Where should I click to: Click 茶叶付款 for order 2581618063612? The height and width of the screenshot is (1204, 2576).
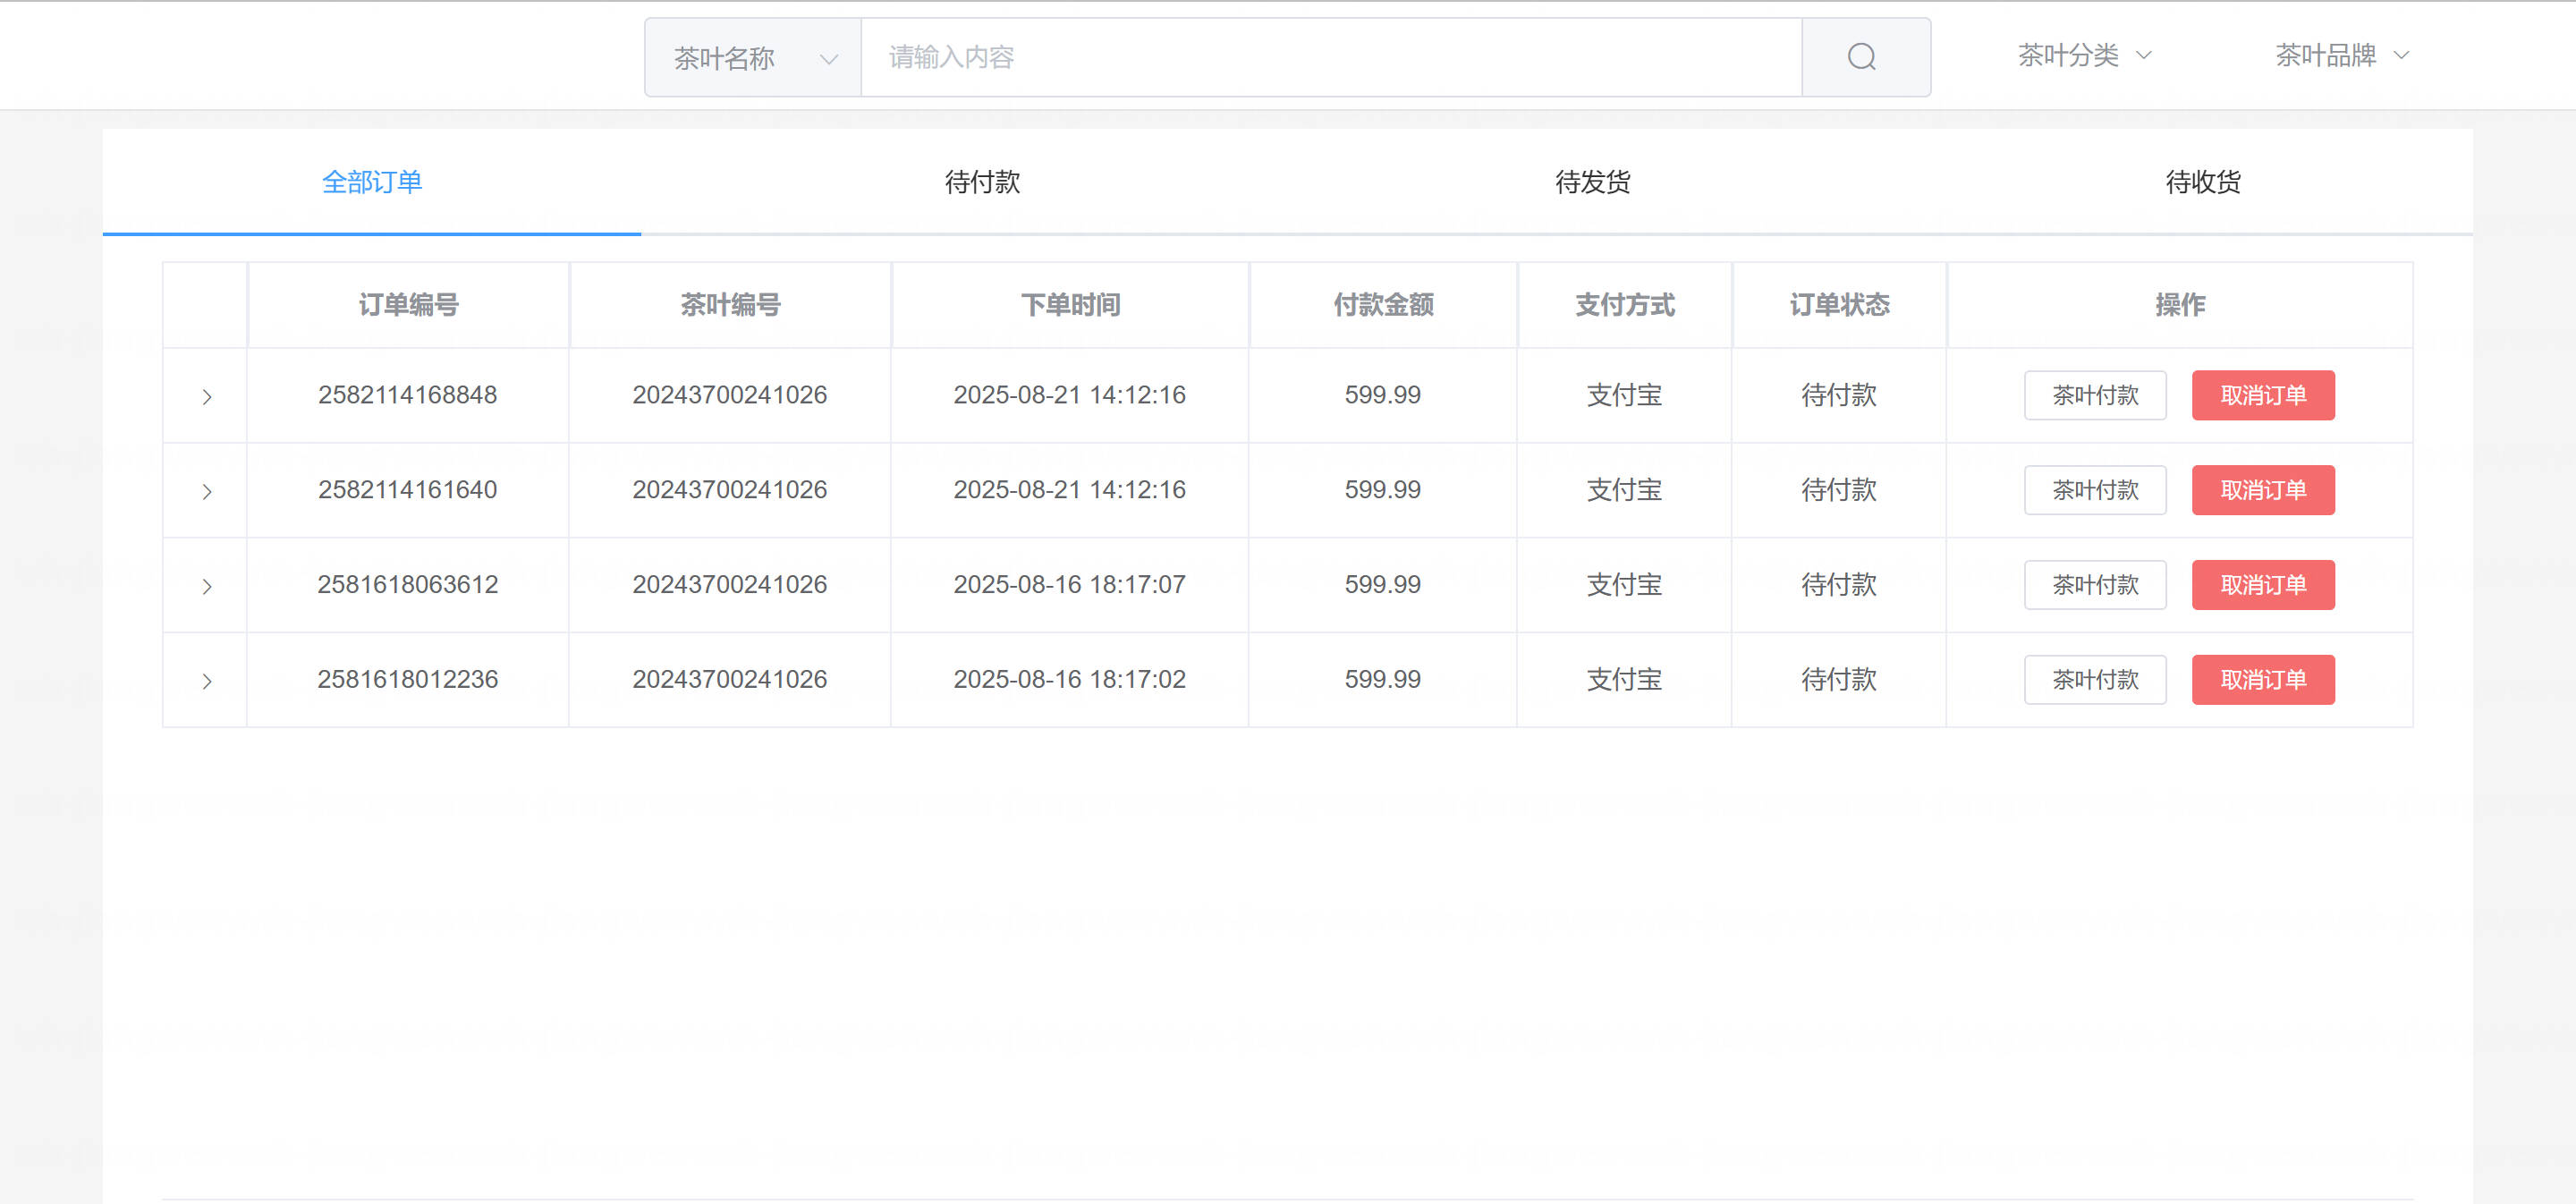[2094, 585]
